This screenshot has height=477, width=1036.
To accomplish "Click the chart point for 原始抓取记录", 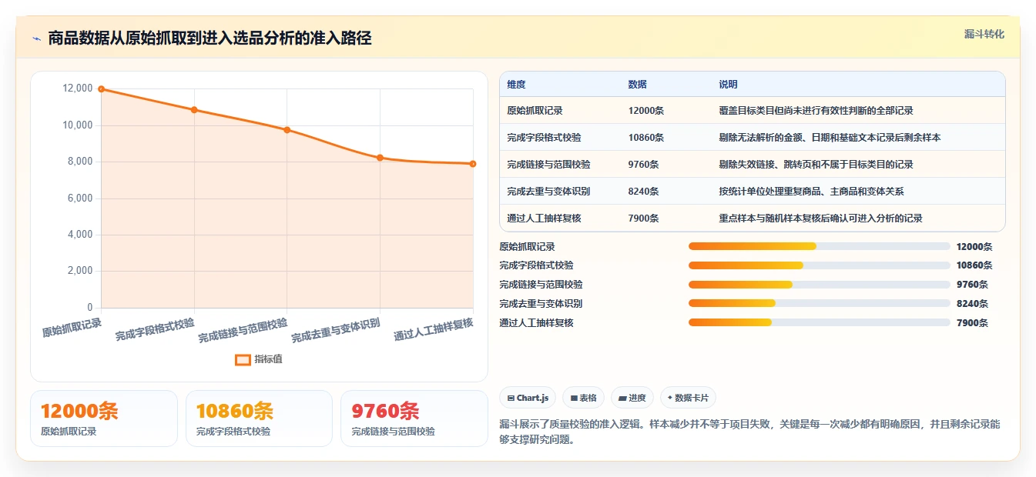I will point(102,89).
